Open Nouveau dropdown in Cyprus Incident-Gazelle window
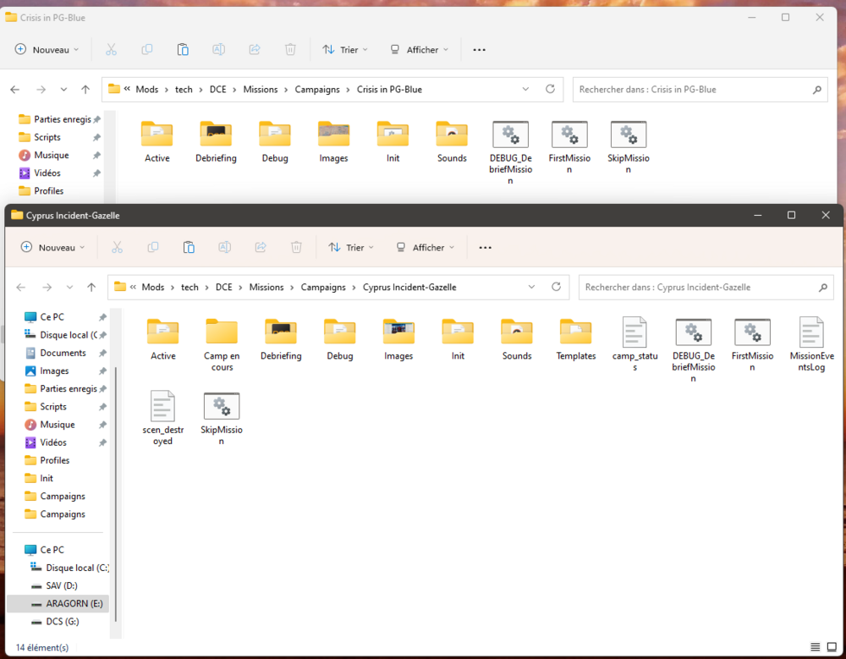 52,247
